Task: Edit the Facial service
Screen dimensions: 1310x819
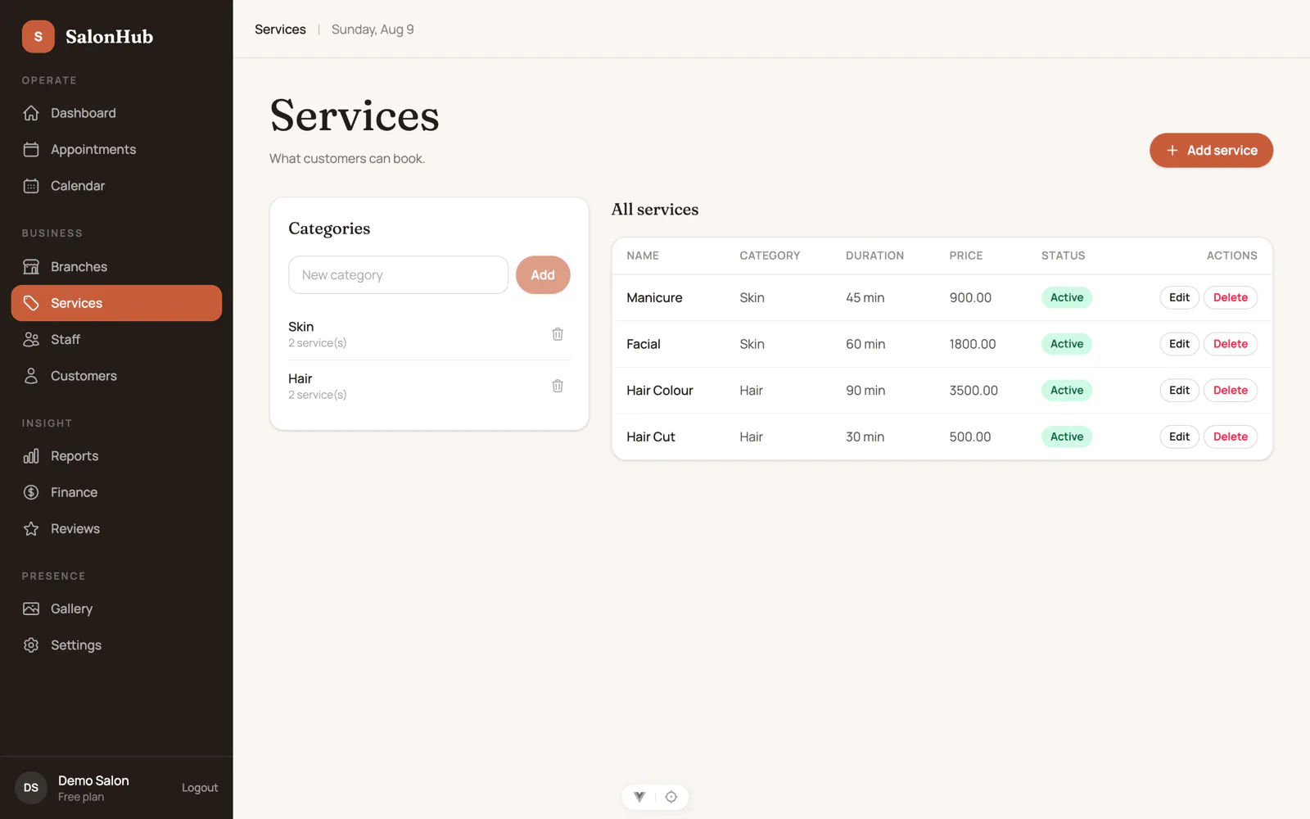Action: click(x=1179, y=344)
